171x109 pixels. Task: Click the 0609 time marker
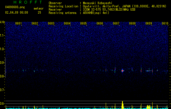tap(149, 23)
